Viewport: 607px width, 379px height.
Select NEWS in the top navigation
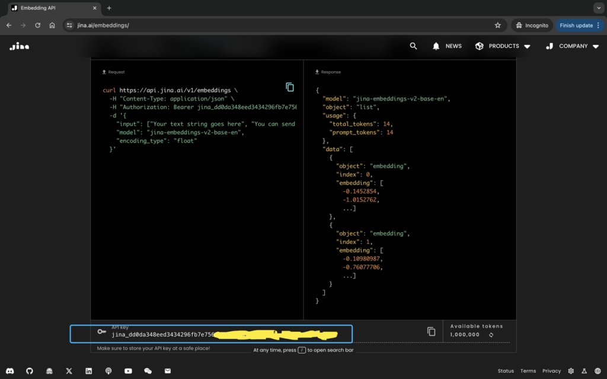pyautogui.click(x=454, y=46)
